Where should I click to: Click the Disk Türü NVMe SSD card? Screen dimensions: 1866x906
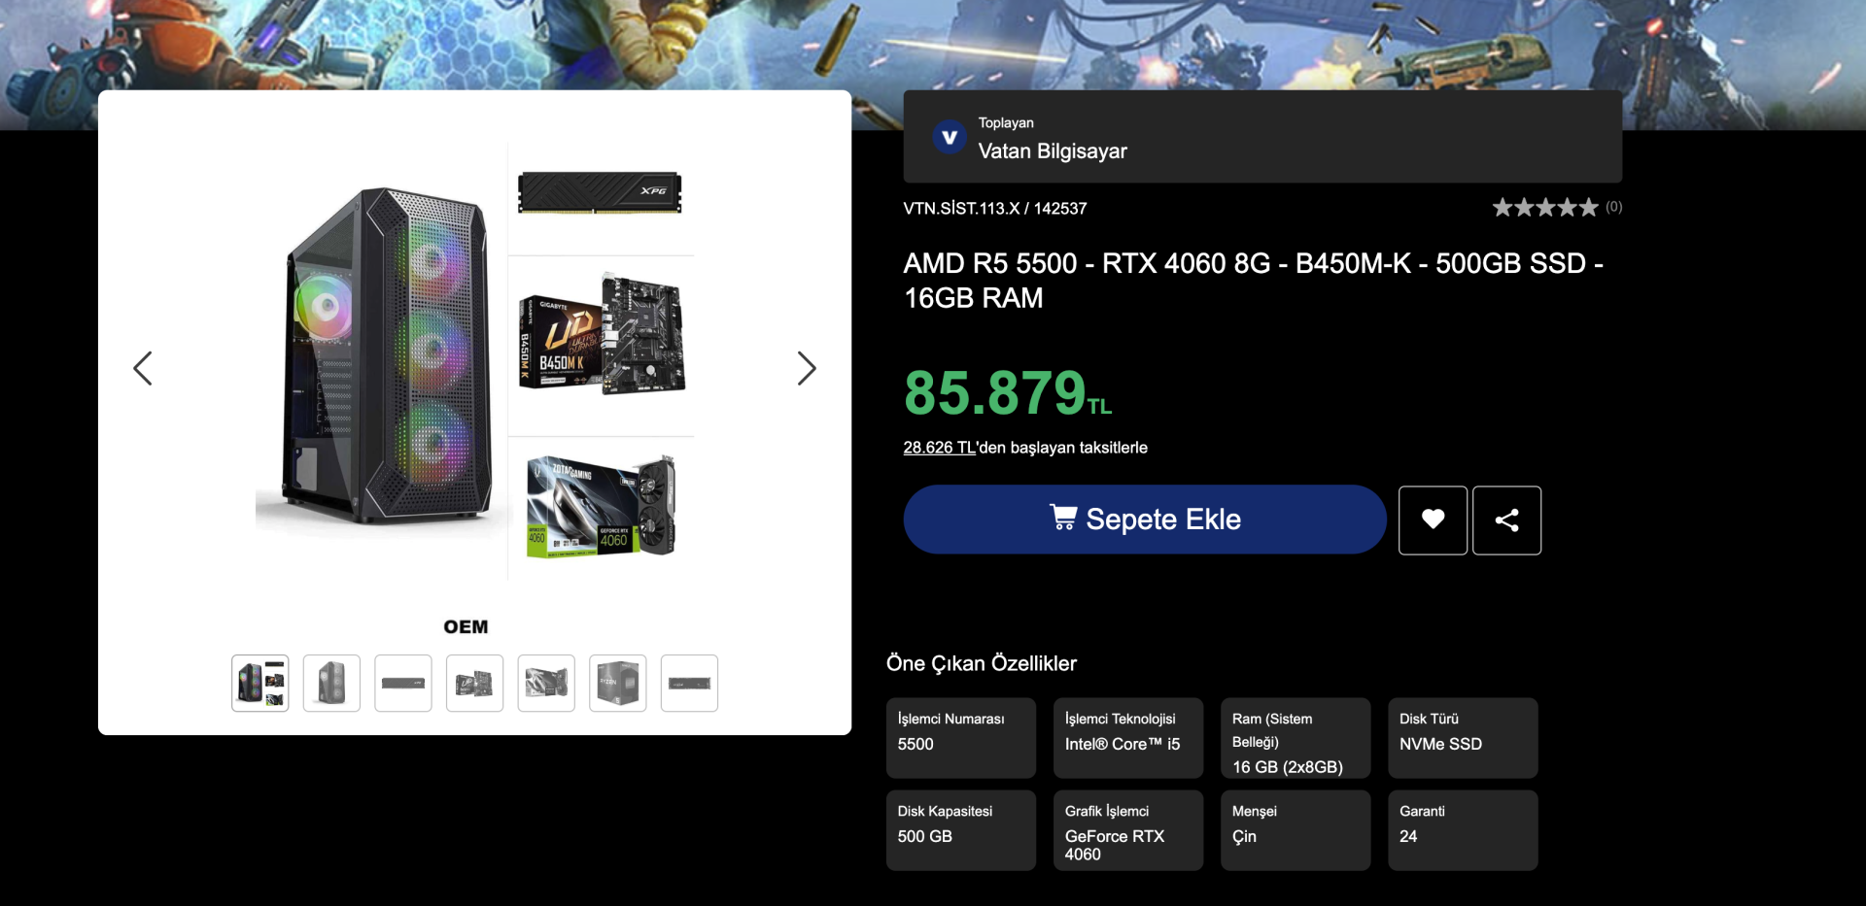pyautogui.click(x=1463, y=738)
